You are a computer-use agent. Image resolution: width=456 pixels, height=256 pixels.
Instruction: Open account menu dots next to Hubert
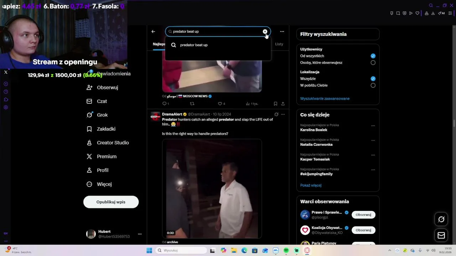(140, 234)
